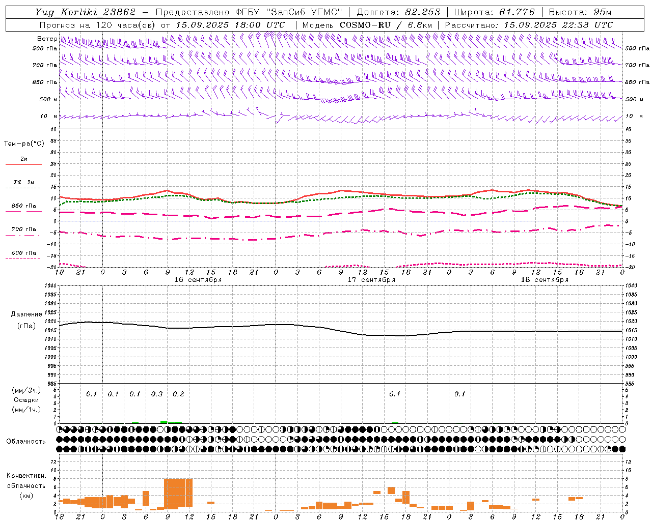Screen dimensions: 652x521
Task: Click the elevation label "Высота: 95м"
Action: click(580, 12)
